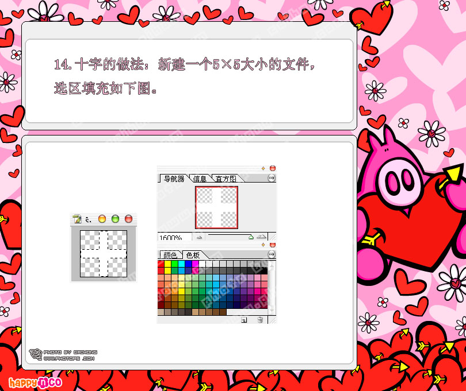The height and width of the screenshot is (391, 466).
Task: Open the Swatches panel options menu arrow
Action: pos(271,254)
